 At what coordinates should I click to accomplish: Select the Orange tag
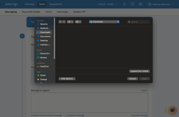[x=44, y=80]
